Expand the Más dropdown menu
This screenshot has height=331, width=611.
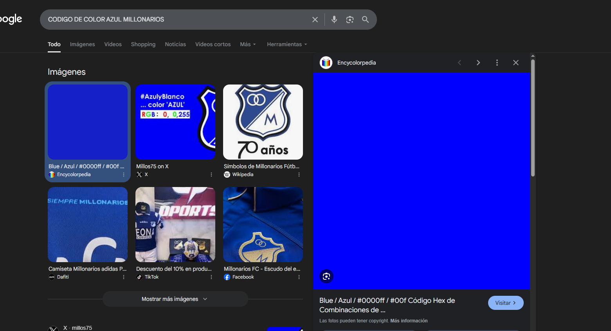coord(248,44)
